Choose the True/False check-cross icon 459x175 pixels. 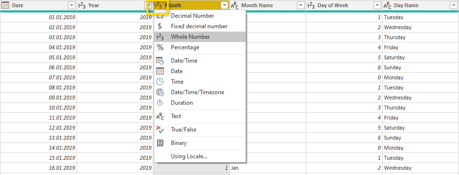[160, 130]
